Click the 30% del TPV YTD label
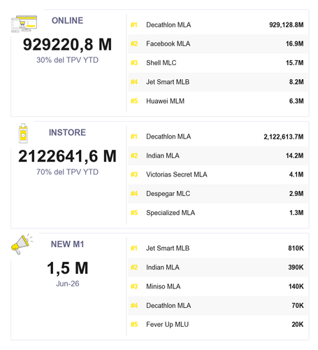 [67, 60]
